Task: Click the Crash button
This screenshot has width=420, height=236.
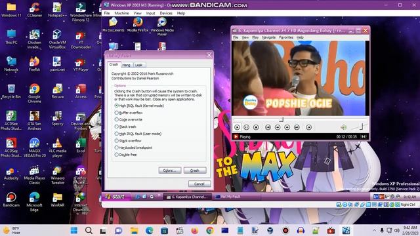Action: click(x=195, y=170)
